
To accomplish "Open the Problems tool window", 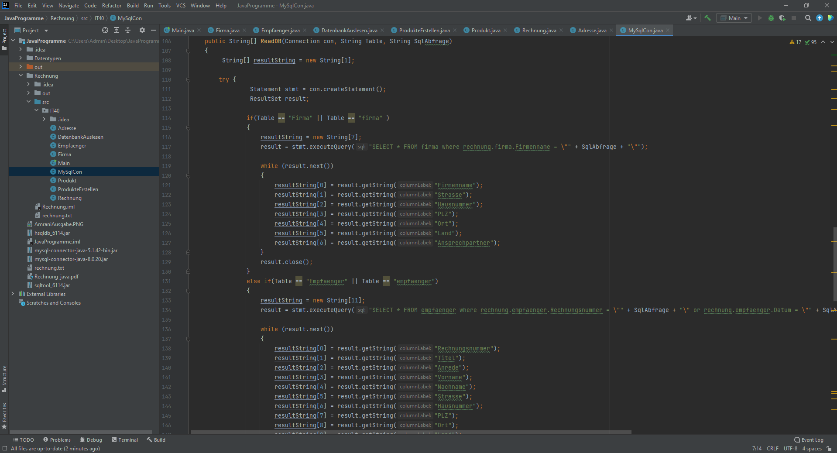I will coord(57,440).
